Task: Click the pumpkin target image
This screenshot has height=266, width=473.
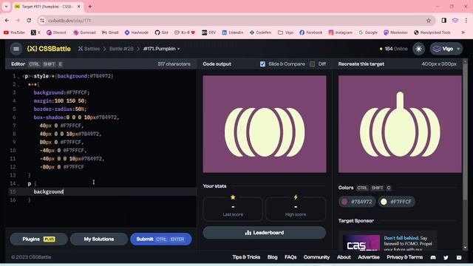Action: [x=400, y=124]
